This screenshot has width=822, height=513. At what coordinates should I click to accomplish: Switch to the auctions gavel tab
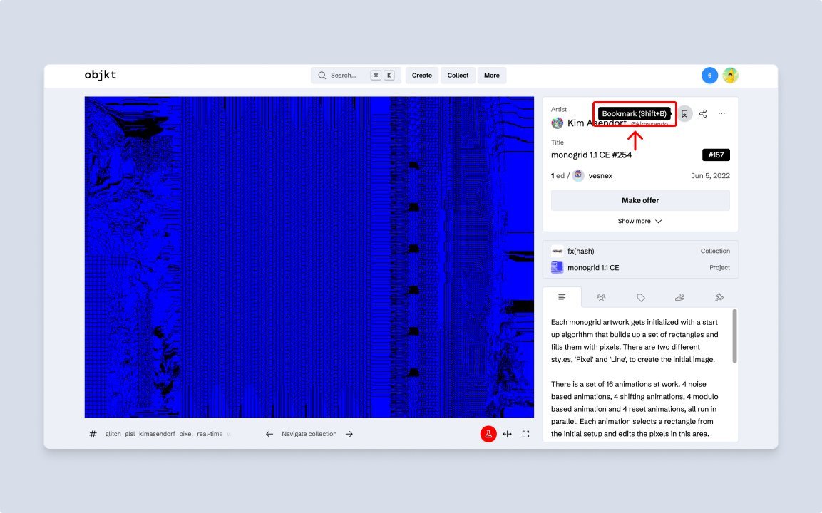tap(719, 298)
